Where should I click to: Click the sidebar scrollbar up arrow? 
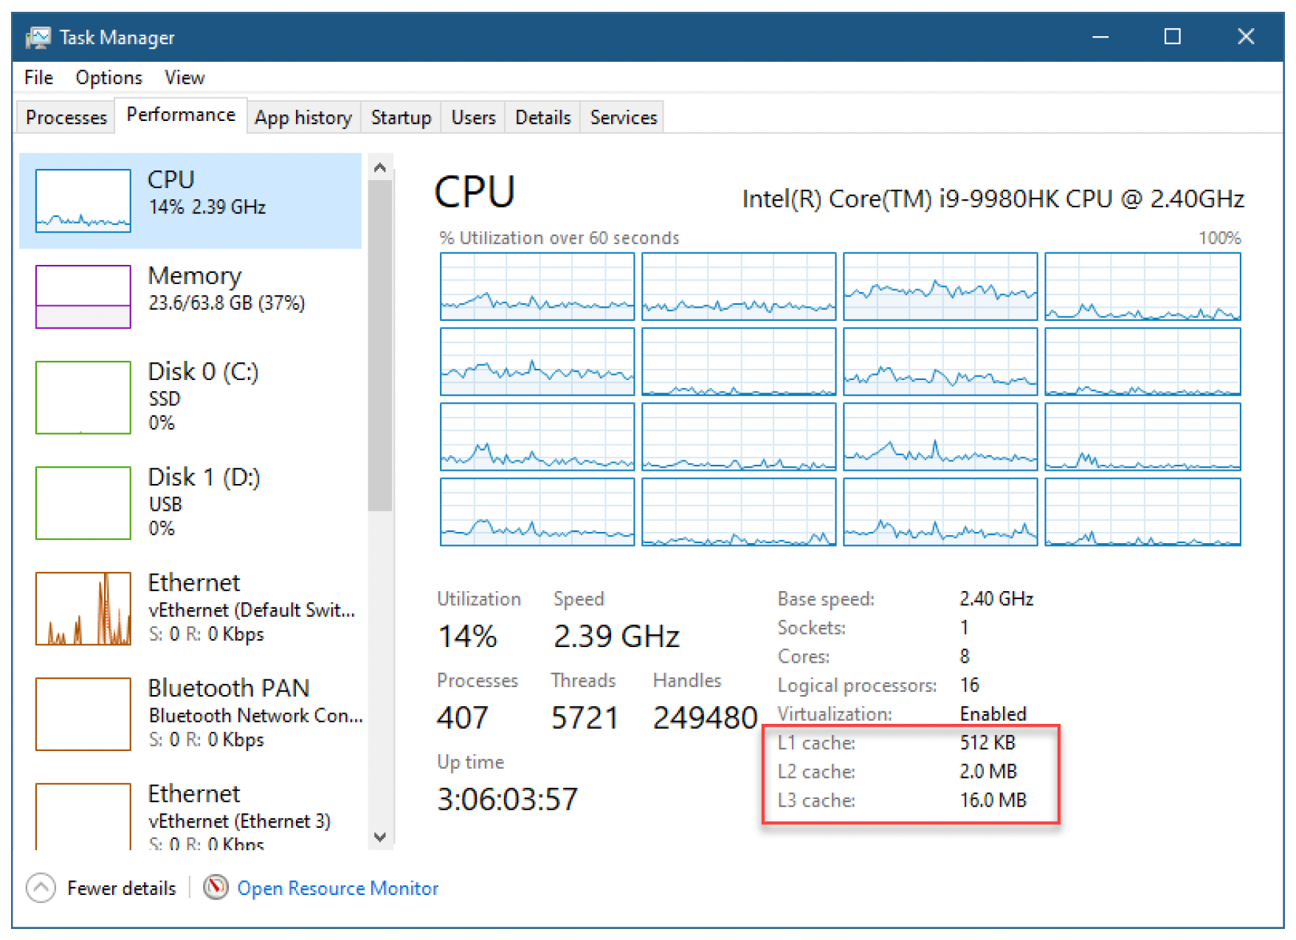coord(380,167)
